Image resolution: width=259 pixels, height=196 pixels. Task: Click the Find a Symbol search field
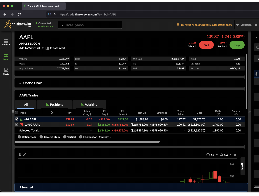pos(90,25)
